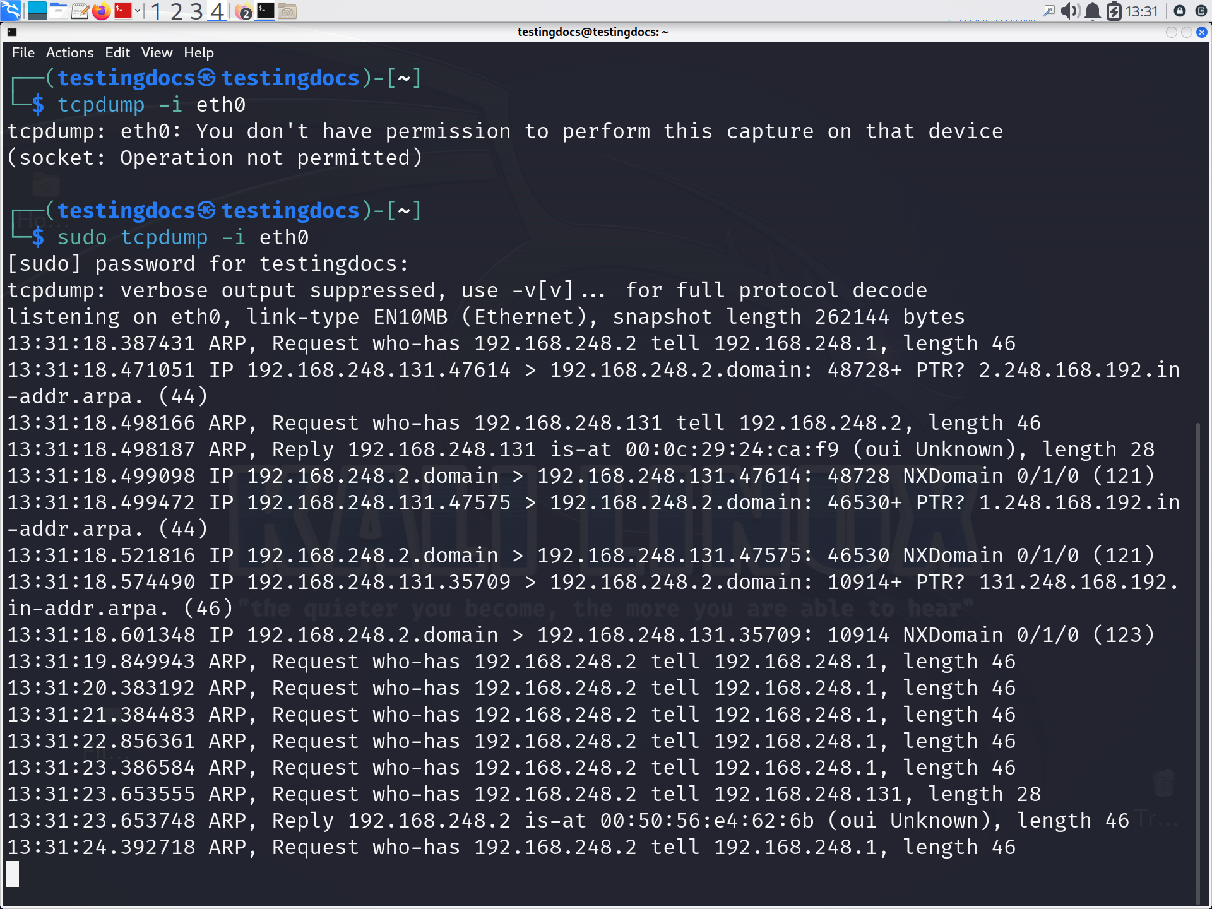Maximize the terminal window
Screen dimensions: 1212x909
click(x=1186, y=32)
